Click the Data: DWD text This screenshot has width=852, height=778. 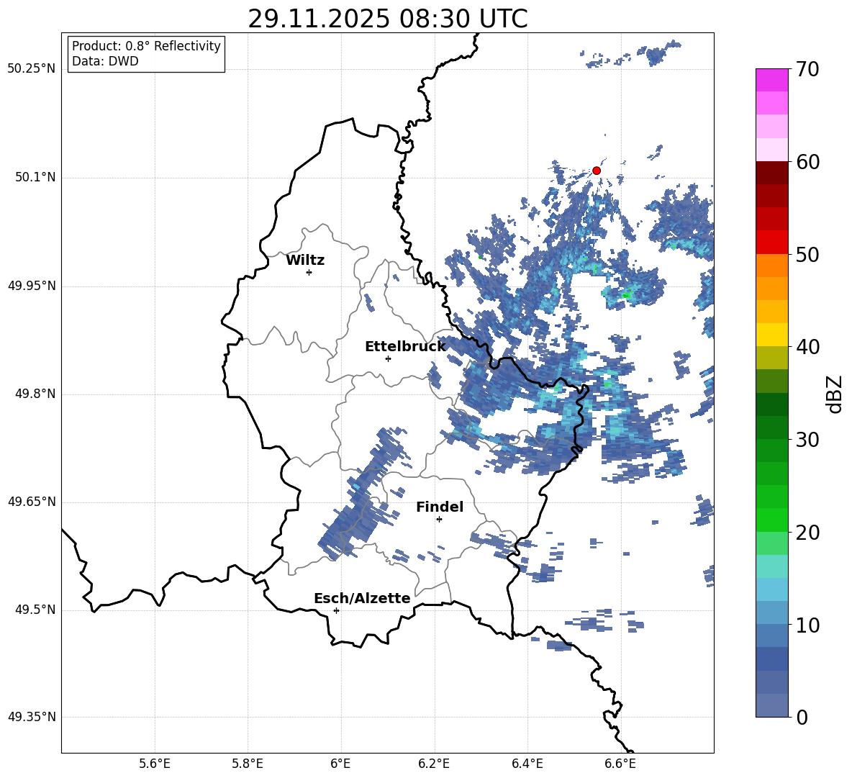point(105,61)
